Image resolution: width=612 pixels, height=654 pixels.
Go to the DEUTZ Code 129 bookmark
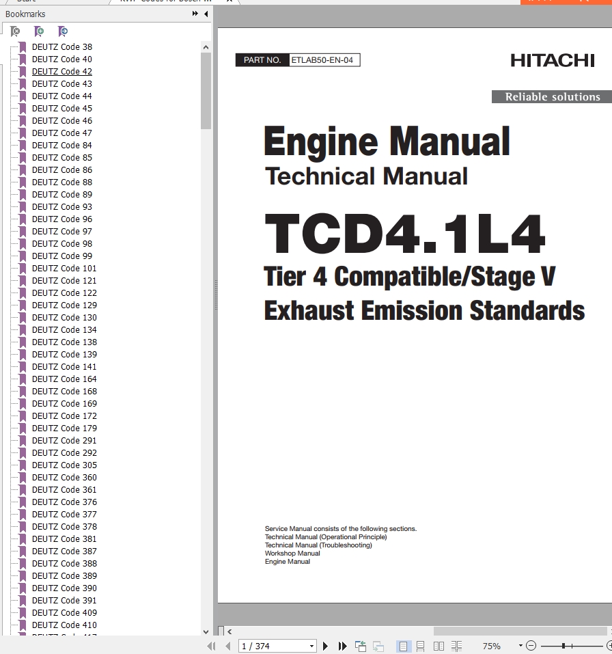pyautogui.click(x=64, y=305)
